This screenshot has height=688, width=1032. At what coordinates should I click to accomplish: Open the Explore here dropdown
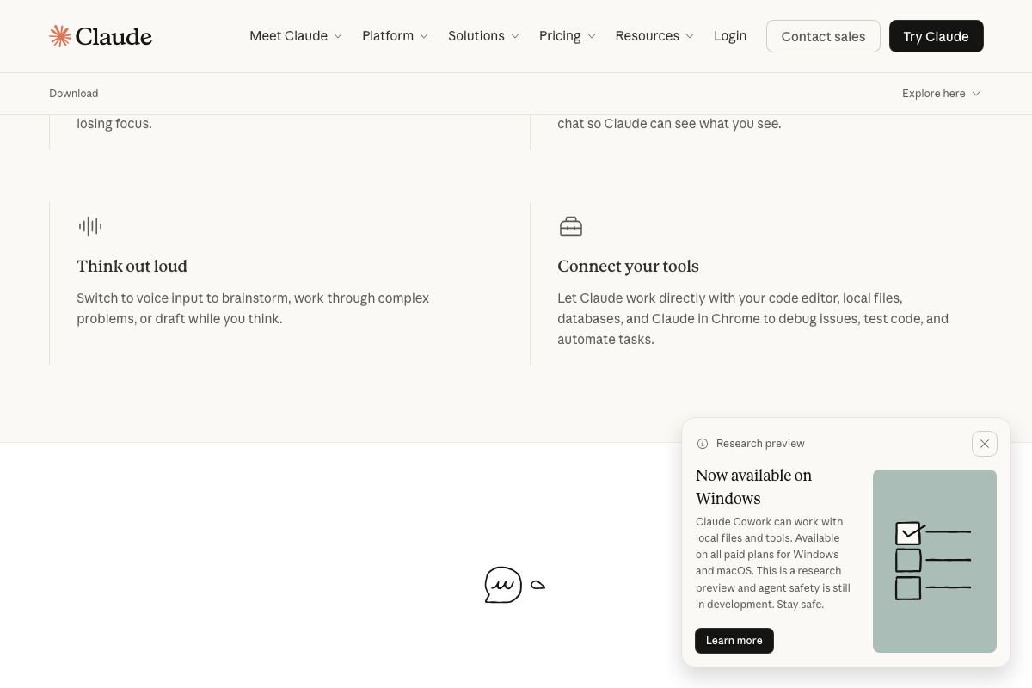point(941,94)
